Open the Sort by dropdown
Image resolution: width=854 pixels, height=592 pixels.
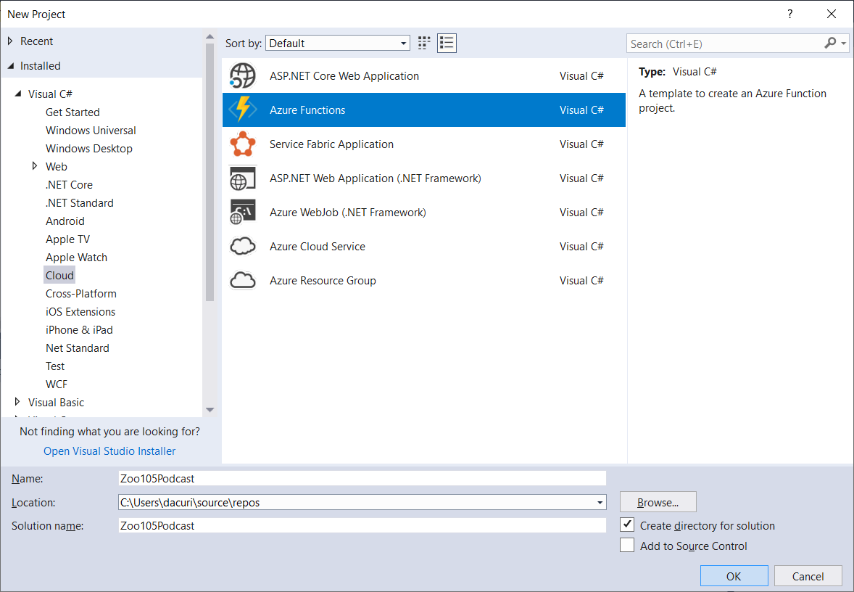tap(403, 43)
